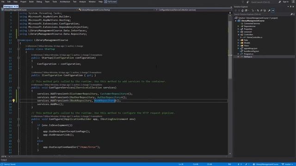Open the Analyze menu
The height and width of the screenshot is (166, 296).
click(x=82, y=2)
